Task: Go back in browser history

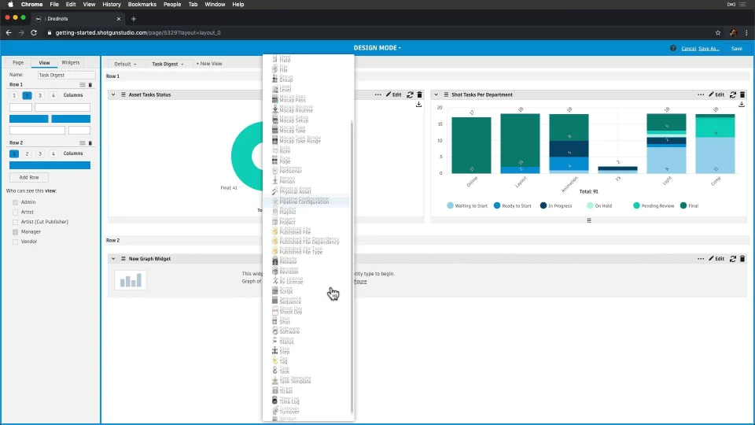Action: click(9, 33)
